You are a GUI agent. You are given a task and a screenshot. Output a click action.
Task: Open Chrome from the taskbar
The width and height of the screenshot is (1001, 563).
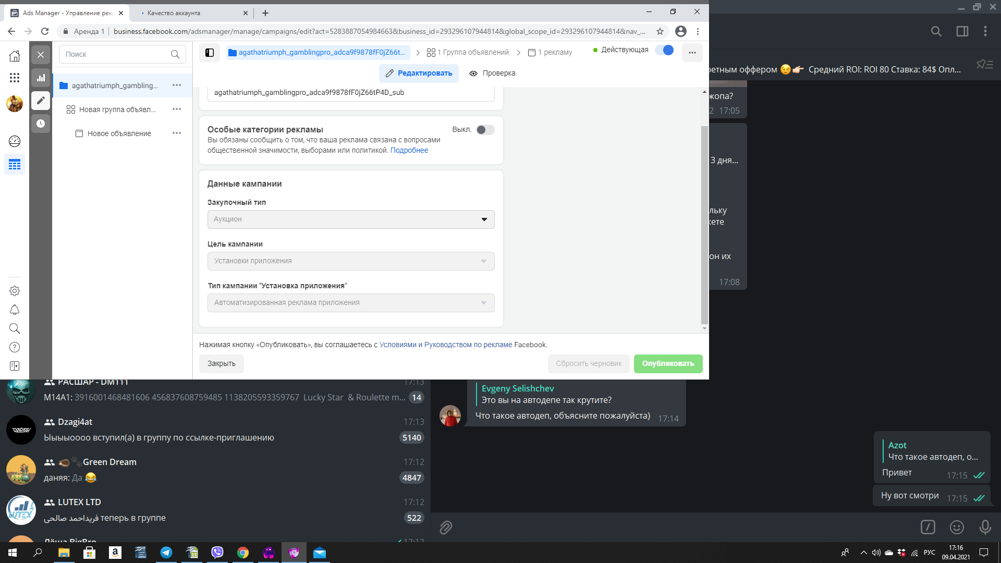[243, 553]
